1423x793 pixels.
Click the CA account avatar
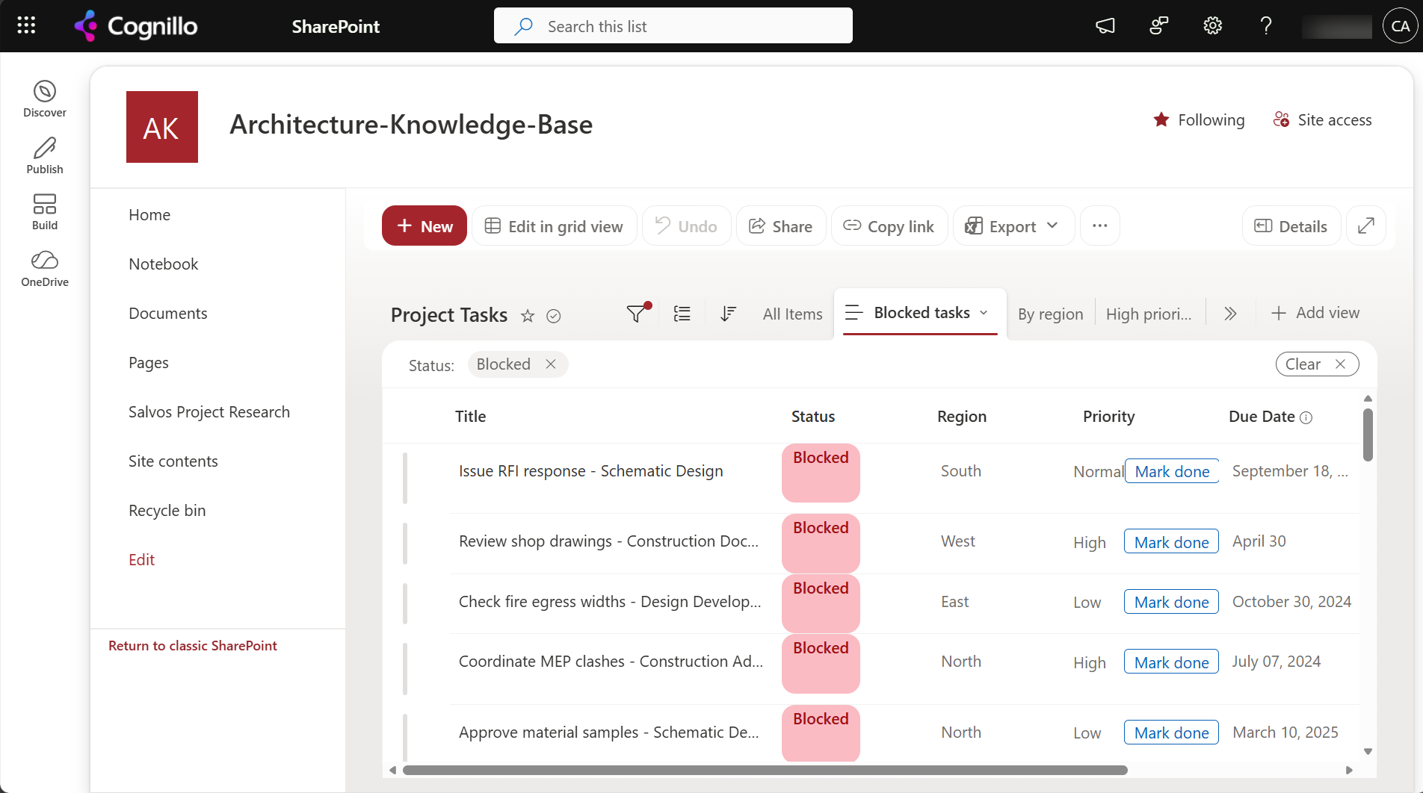[1400, 26]
